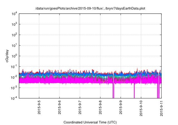Click the 10^3 y-axis tick label

tap(14, 24)
